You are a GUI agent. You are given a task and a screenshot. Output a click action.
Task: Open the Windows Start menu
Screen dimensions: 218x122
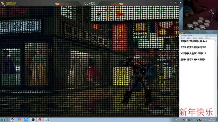tap(3, 120)
